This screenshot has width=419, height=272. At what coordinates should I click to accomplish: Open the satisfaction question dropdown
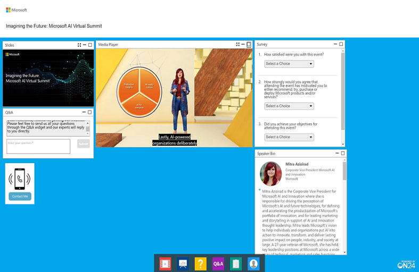[x=289, y=64]
